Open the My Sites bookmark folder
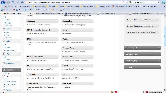The width and height of the screenshot is (166, 93). [51, 6]
